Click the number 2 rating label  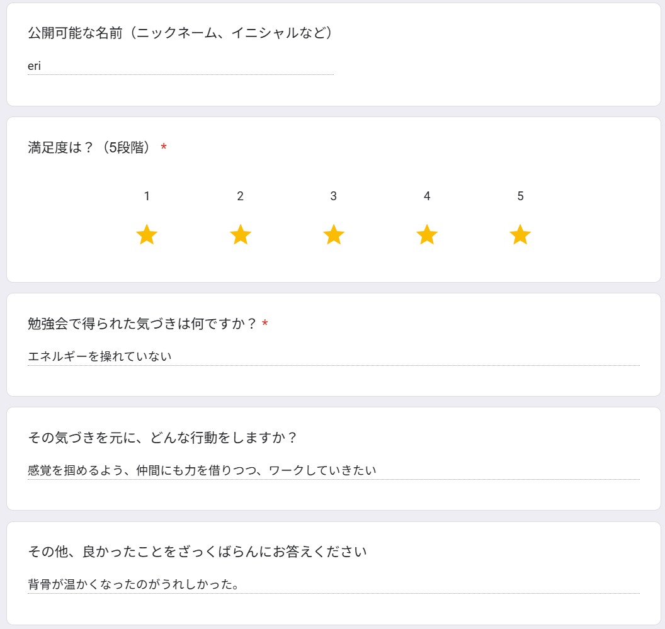click(x=241, y=196)
